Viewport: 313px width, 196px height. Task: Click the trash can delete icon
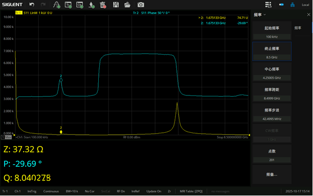click(103, 5)
